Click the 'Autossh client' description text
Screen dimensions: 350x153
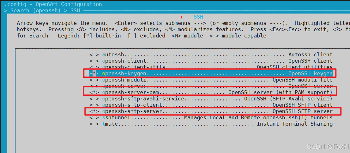coord(311,55)
